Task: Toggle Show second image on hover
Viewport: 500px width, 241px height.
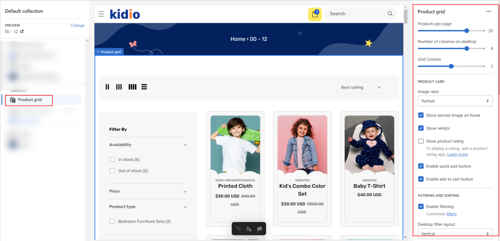Action: coord(421,115)
